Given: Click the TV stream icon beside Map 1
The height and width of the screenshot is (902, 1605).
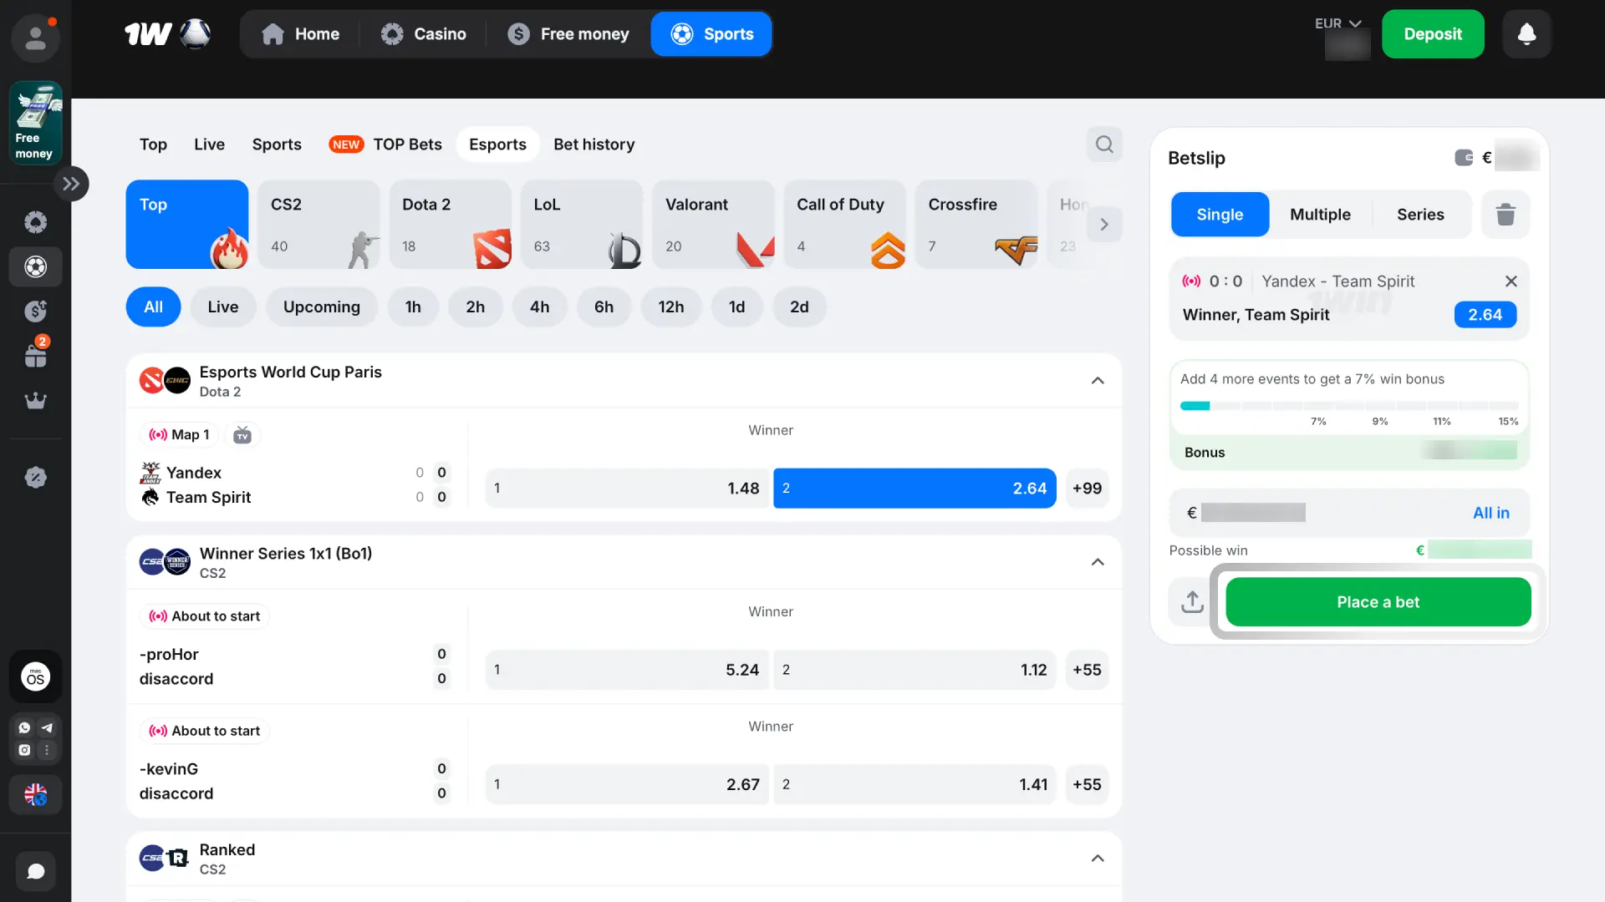Looking at the screenshot, I should (x=242, y=434).
